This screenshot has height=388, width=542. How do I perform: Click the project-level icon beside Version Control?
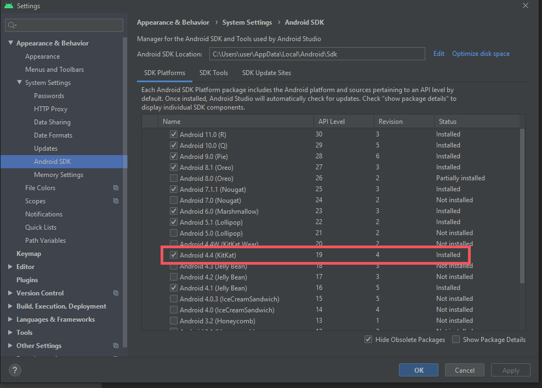[116, 293]
